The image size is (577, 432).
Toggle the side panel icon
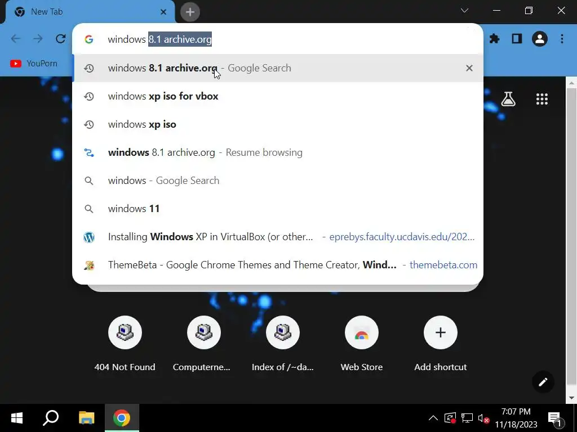pos(517,39)
